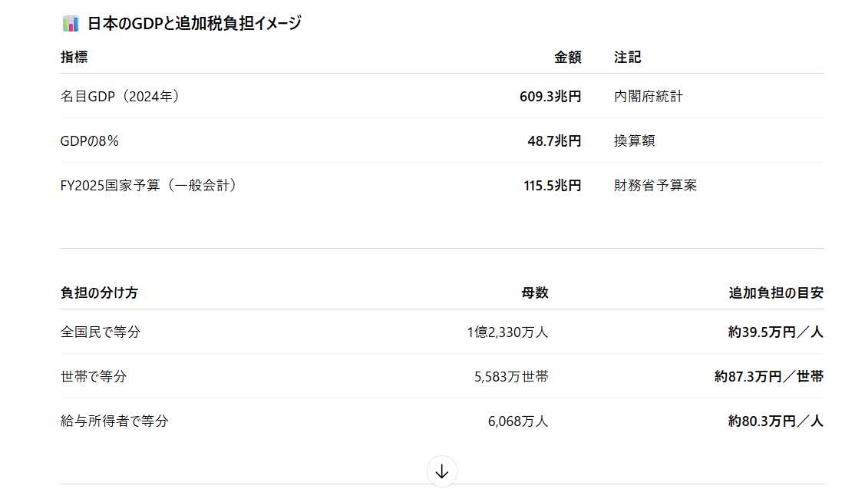Click the 内閣府統計 note cell

tap(649, 97)
